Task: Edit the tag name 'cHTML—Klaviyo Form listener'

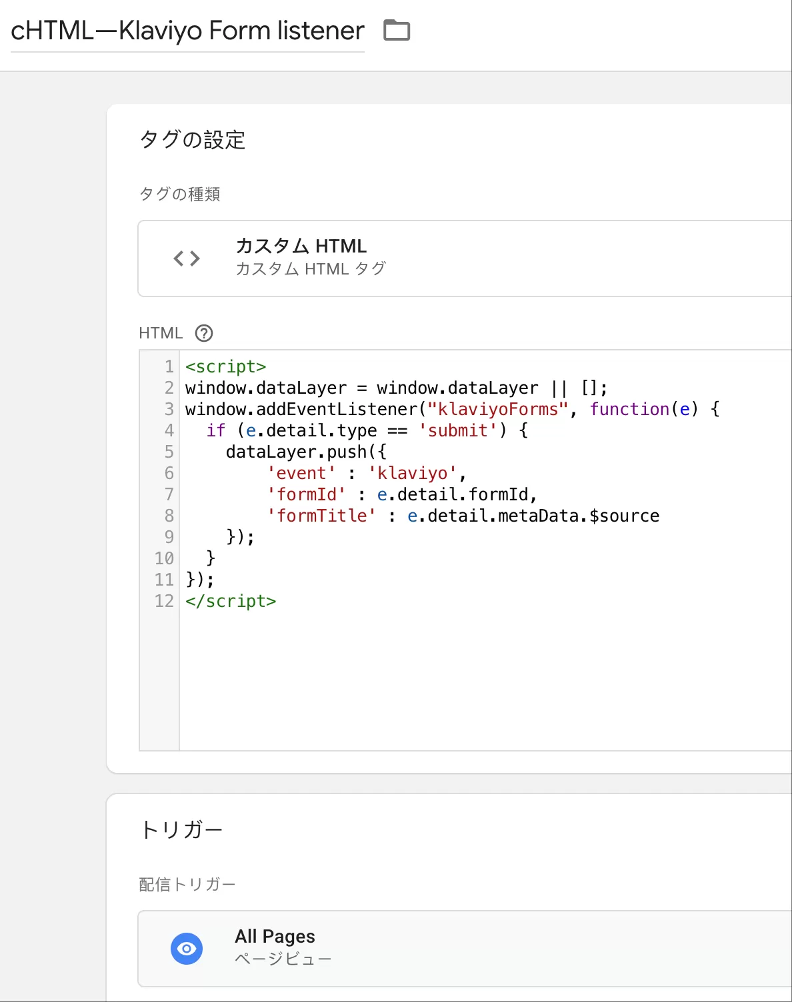Action: [x=187, y=31]
